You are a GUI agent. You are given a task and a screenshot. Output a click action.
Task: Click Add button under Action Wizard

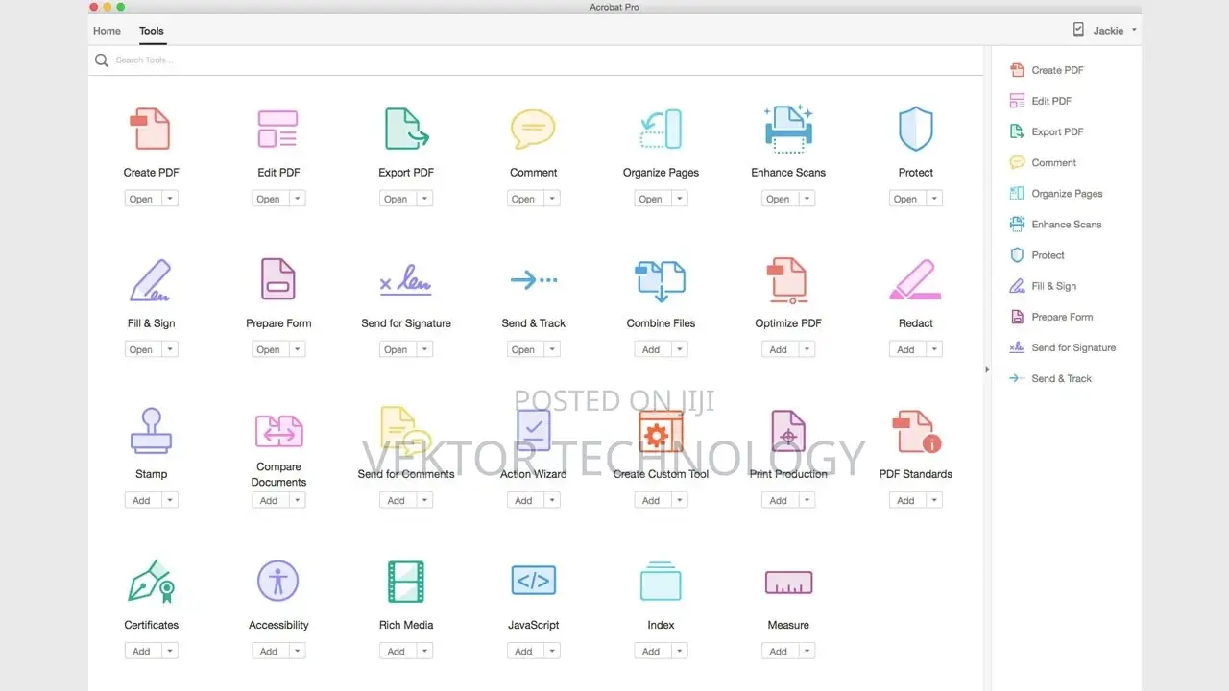(x=523, y=500)
